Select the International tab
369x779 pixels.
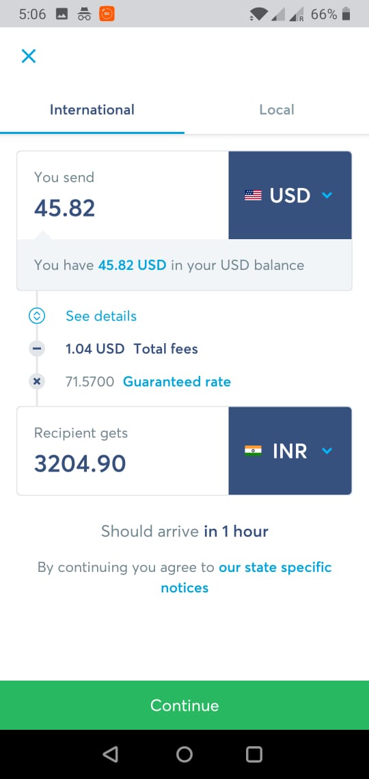pos(92,109)
